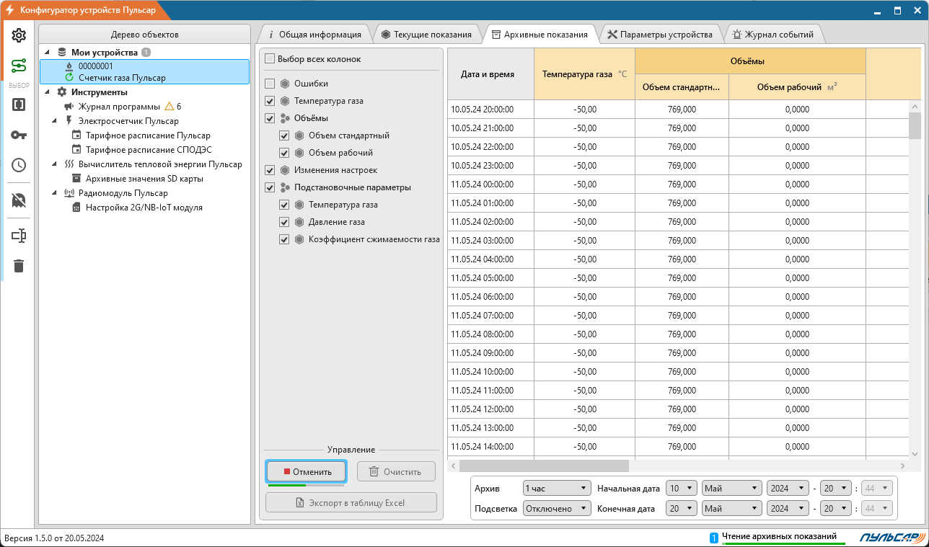Uncheck the Давление газа checkbox

click(284, 222)
